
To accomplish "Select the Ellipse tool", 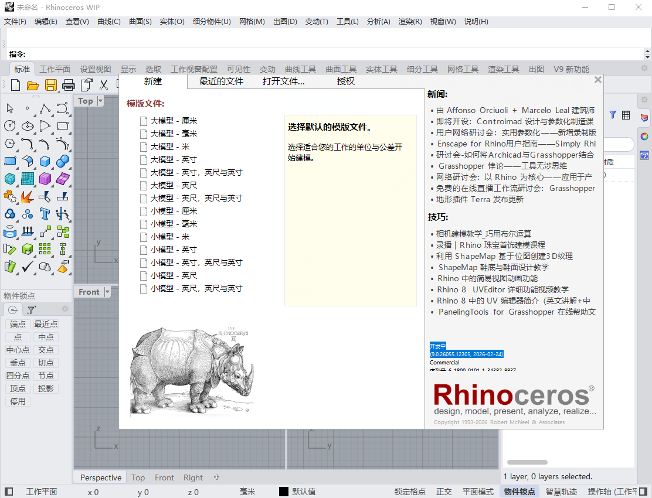I will tap(28, 126).
